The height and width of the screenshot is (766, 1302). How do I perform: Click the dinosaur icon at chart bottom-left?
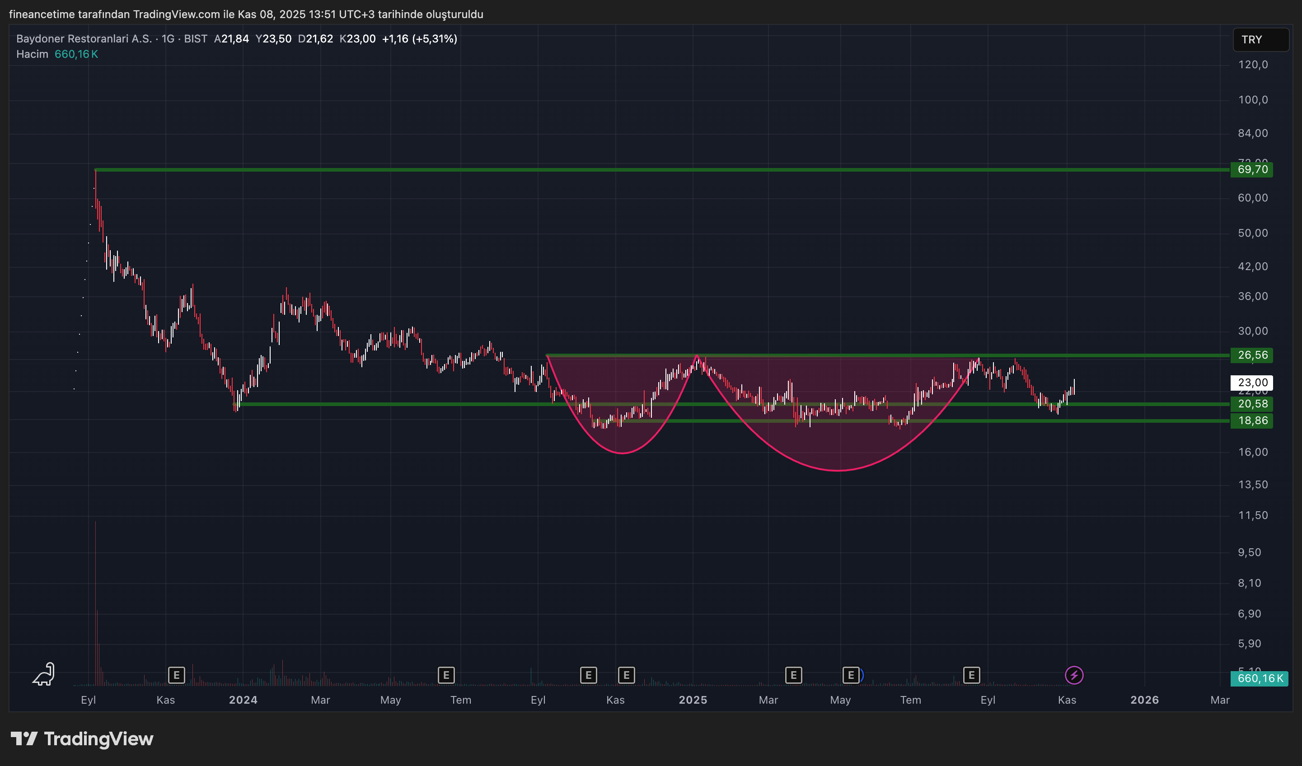(x=44, y=674)
